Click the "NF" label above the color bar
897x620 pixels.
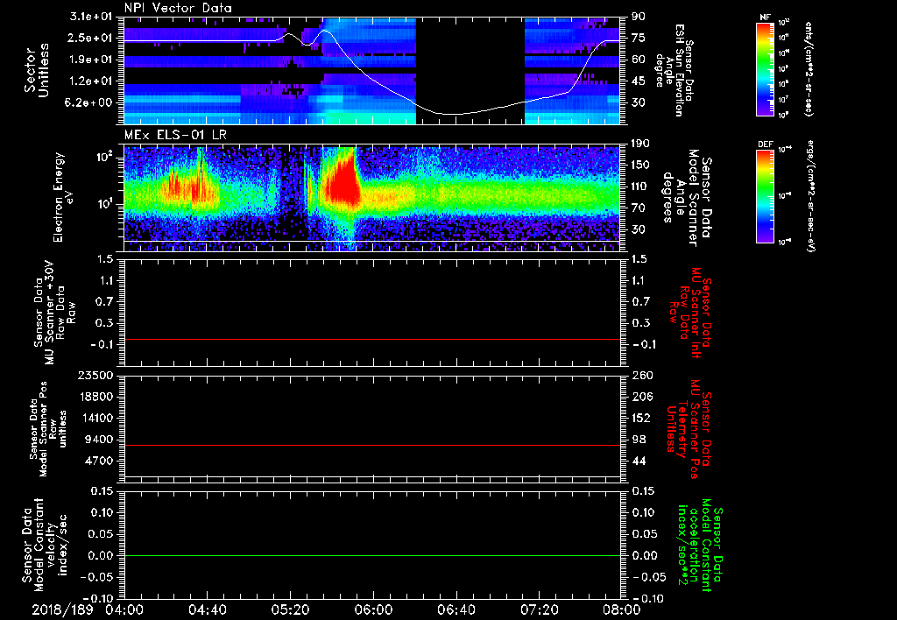765,18
